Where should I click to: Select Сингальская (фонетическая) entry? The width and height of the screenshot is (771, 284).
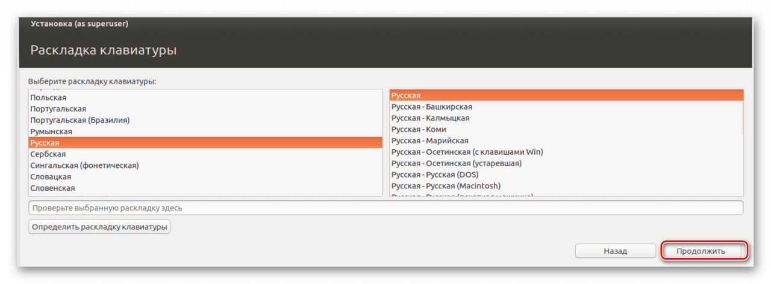[x=84, y=165]
